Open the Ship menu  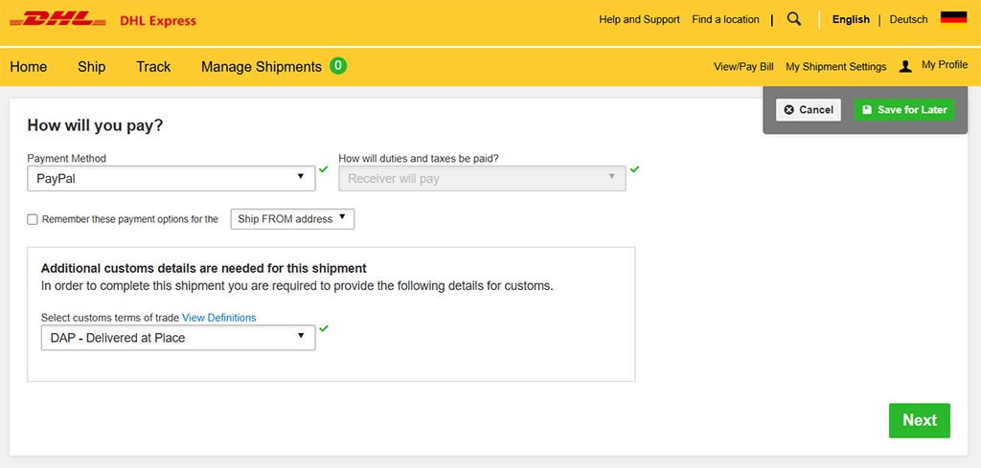pos(91,67)
